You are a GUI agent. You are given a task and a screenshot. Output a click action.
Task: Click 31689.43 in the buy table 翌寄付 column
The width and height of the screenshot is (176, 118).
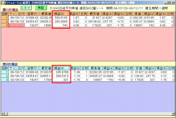32,18
